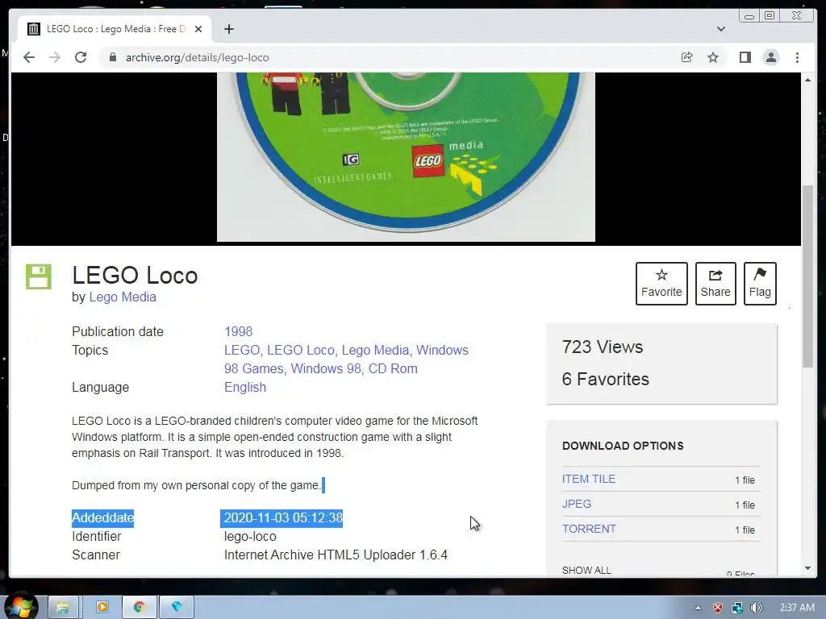Open a new browser tab

pyautogui.click(x=228, y=29)
